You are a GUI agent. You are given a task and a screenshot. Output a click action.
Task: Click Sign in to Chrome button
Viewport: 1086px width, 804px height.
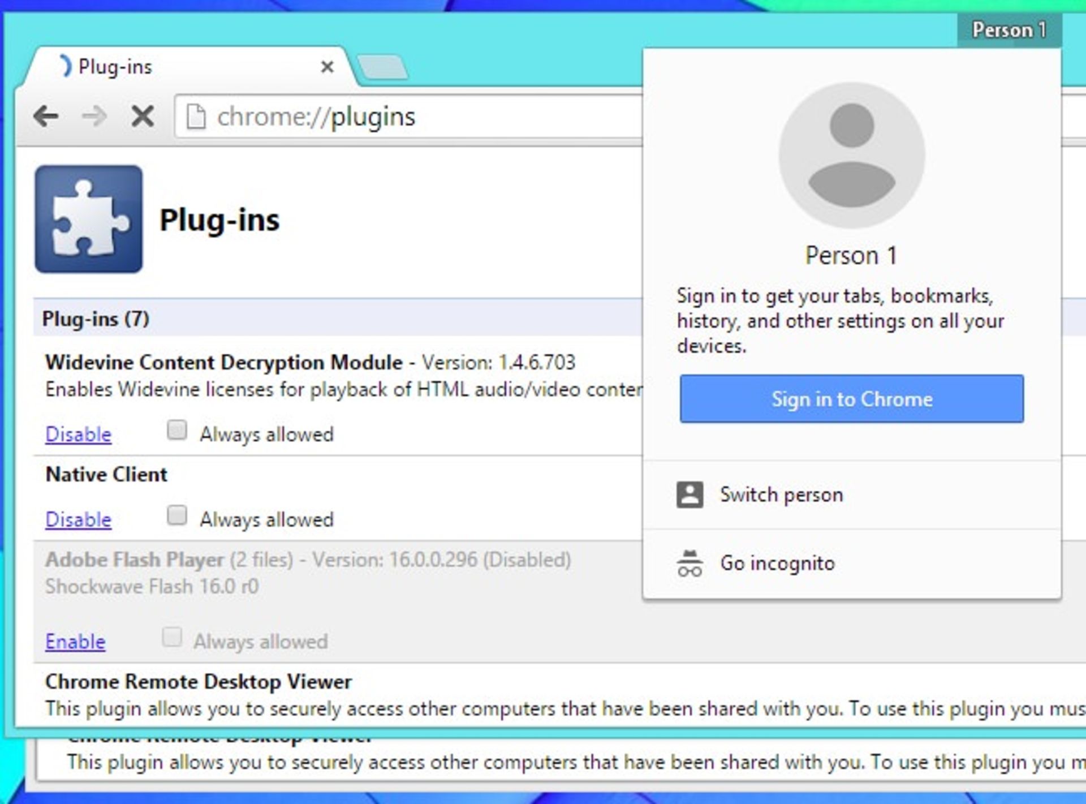pyautogui.click(x=851, y=399)
